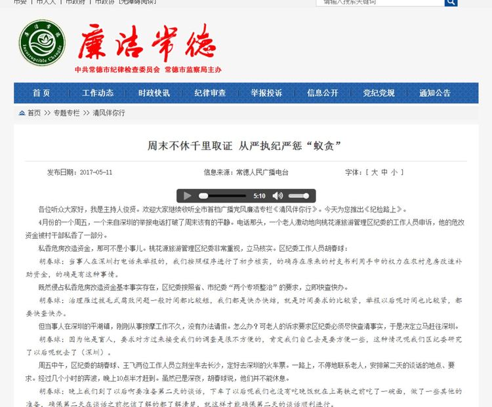492x407 pixels.
Task: Click the home icon in the breadcrumb
Action: 22,113
